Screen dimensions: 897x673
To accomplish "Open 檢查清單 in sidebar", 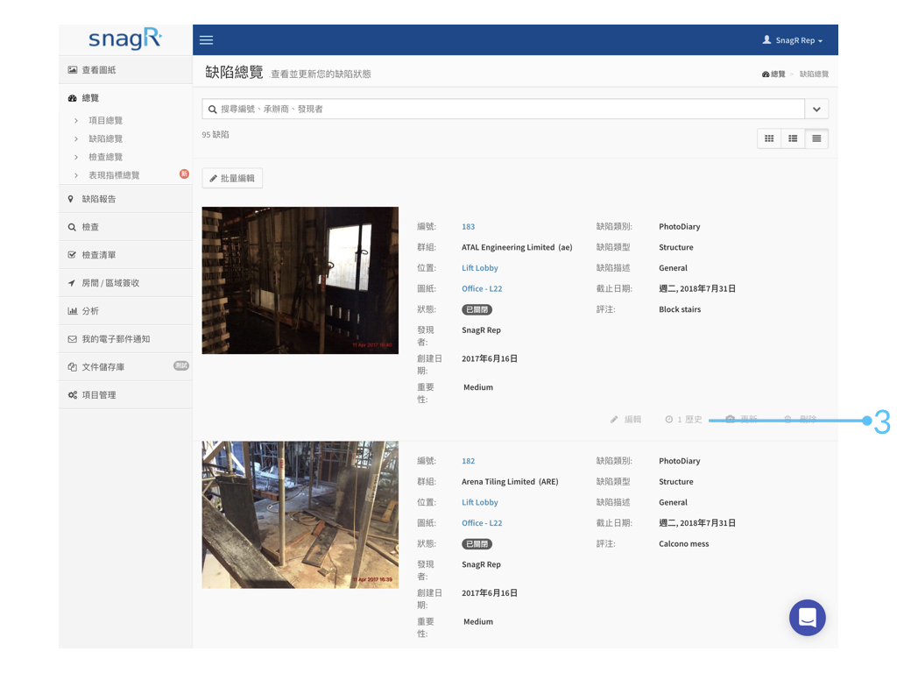I will (x=125, y=255).
